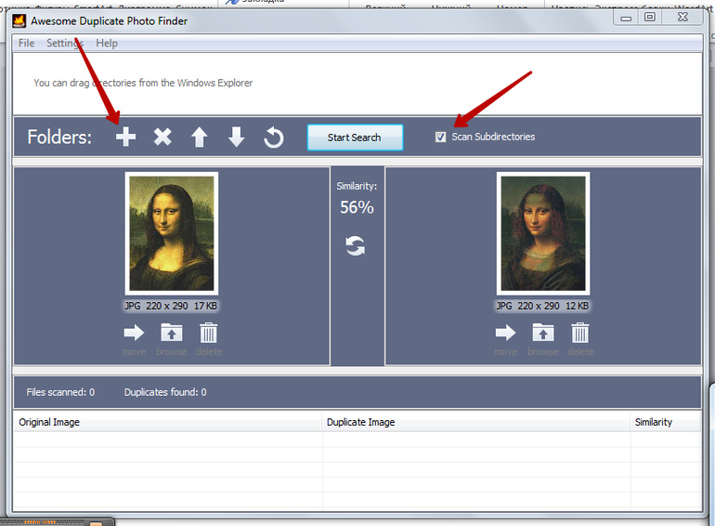Open the Help menu
This screenshot has width=715, height=526.
tap(107, 43)
